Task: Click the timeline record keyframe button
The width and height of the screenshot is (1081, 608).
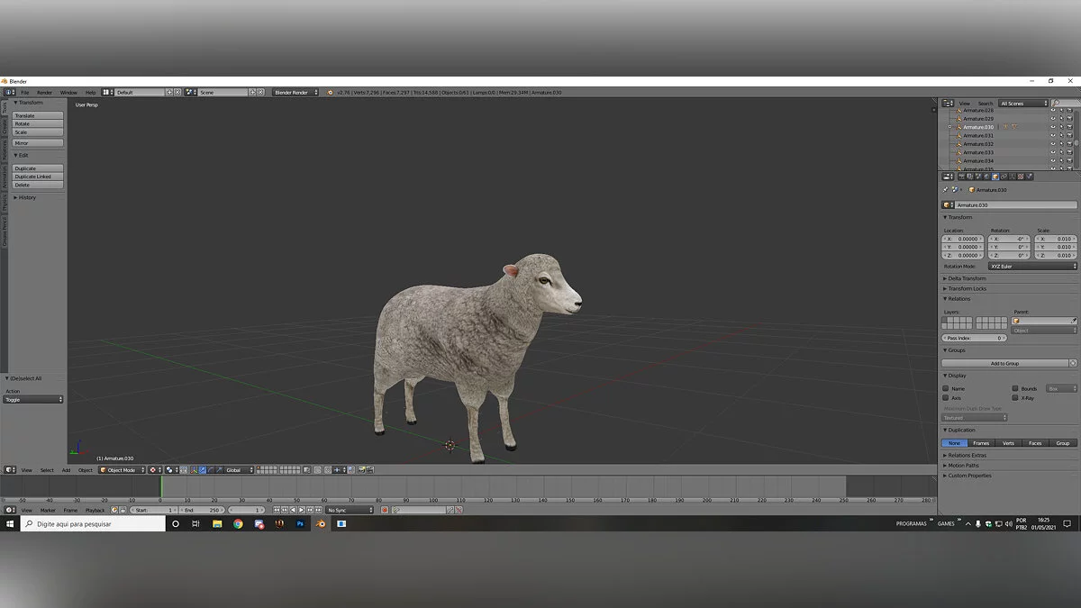Action: tap(384, 510)
